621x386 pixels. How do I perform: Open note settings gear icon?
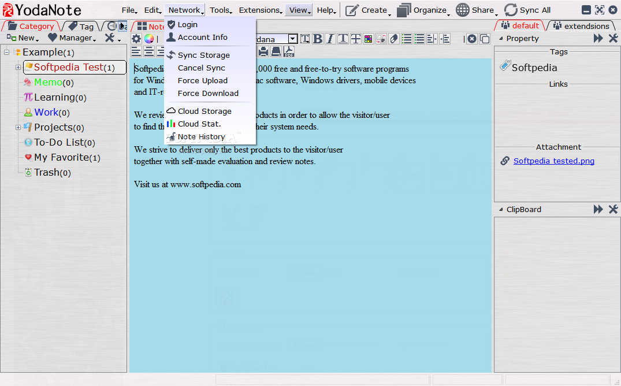(x=136, y=39)
